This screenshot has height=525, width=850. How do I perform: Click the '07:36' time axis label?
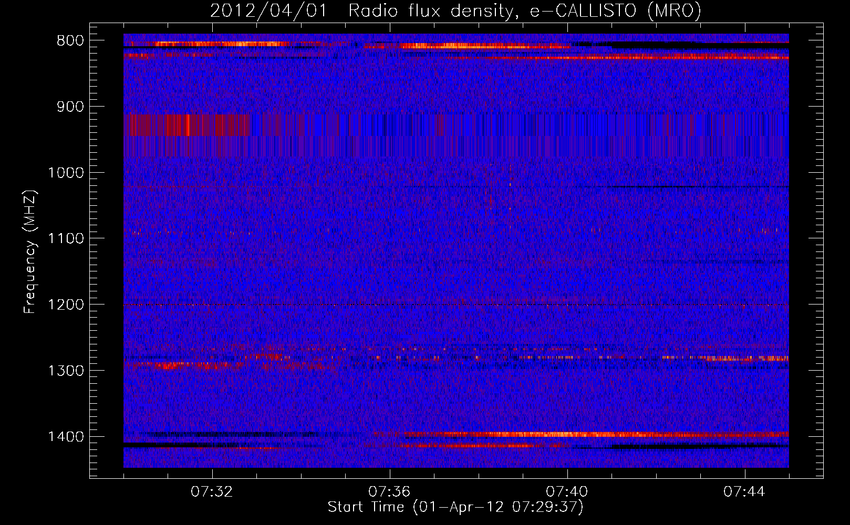point(390,492)
